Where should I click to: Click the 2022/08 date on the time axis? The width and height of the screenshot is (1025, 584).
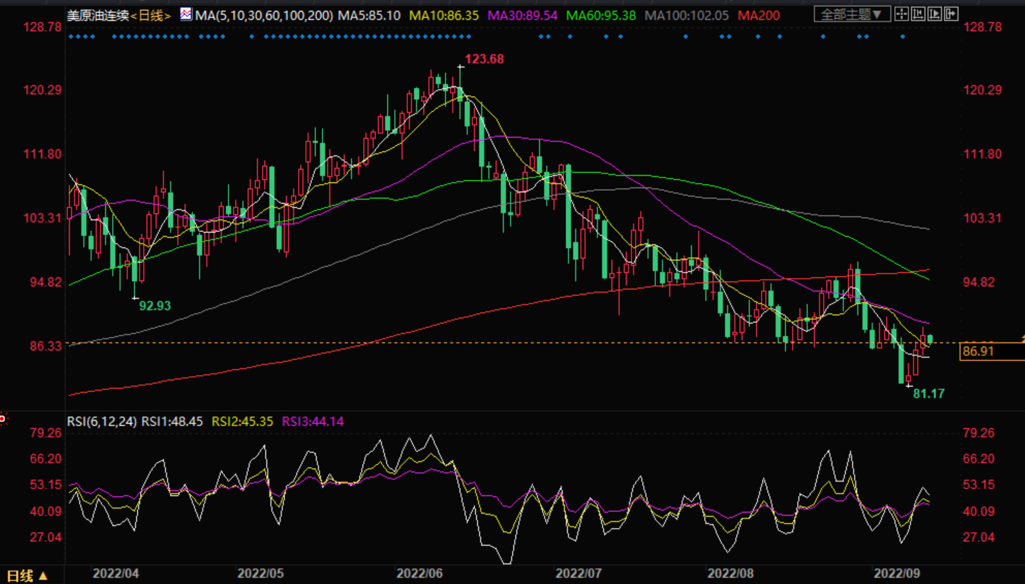click(731, 573)
